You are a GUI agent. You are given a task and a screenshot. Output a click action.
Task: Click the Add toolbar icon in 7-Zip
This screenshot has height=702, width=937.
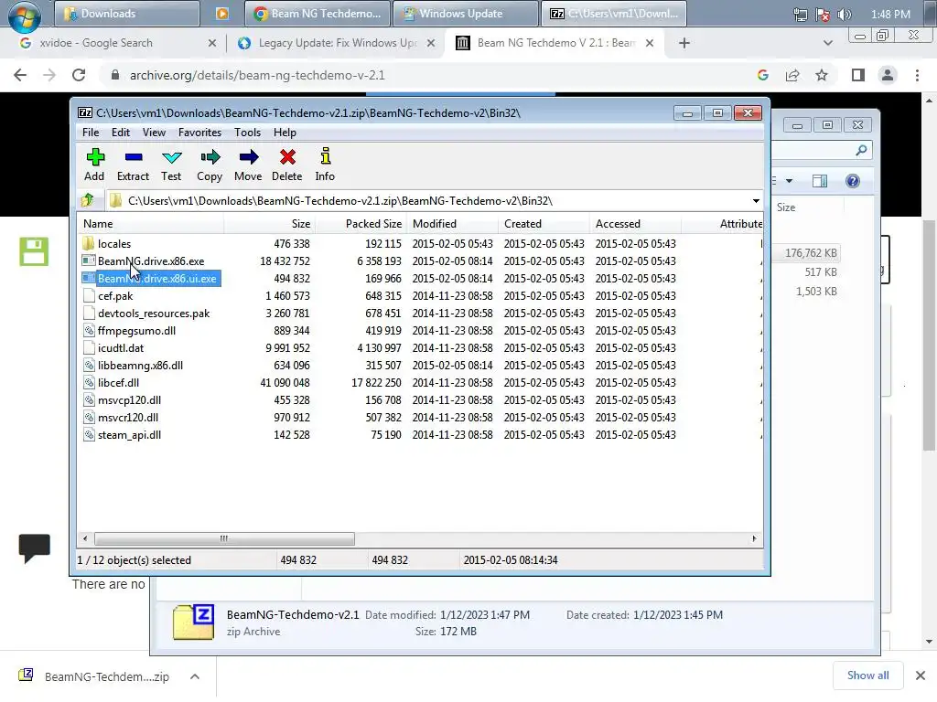point(94,165)
